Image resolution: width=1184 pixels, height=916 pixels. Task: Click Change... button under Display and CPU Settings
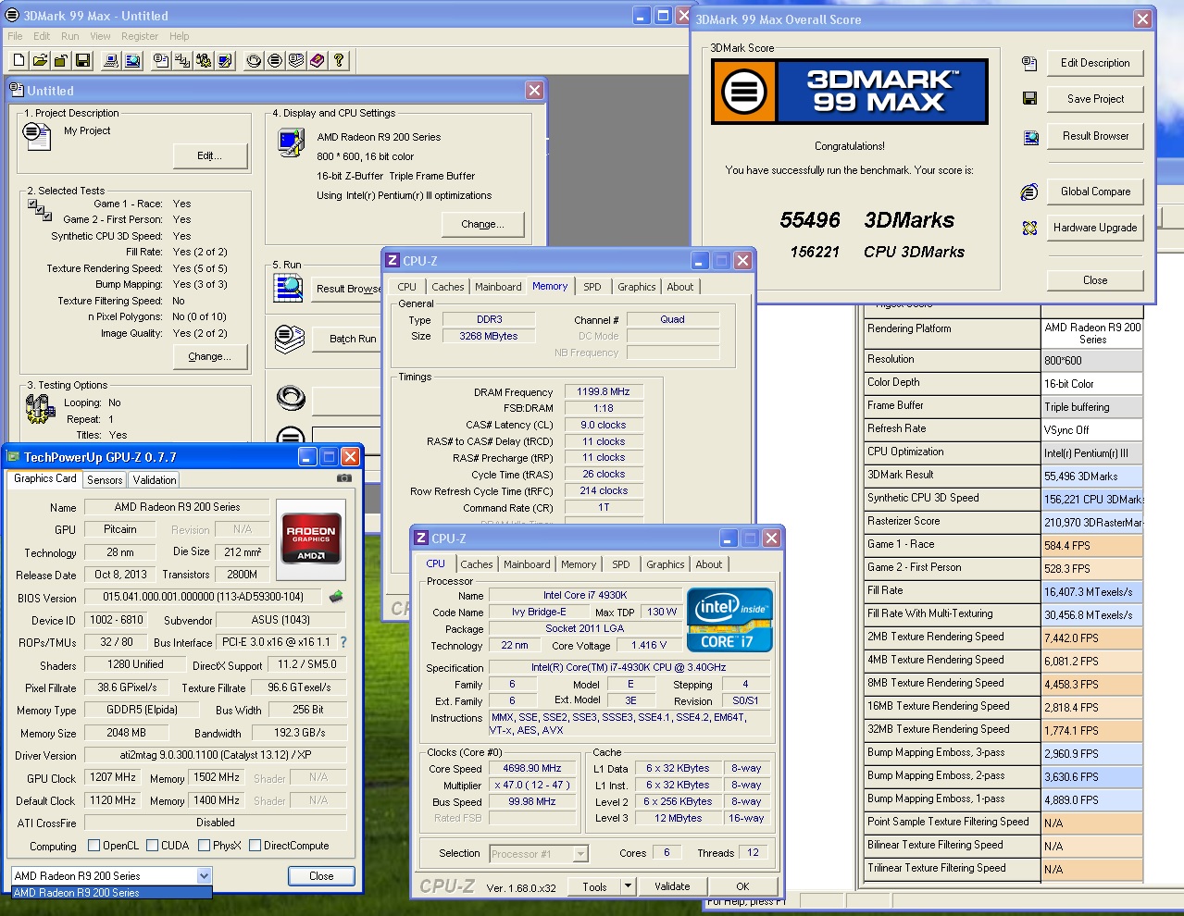[482, 224]
